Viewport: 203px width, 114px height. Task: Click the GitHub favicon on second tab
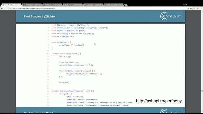point(23,5)
